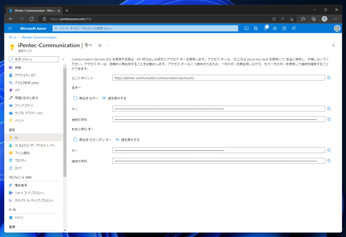346x237 pixels.
Task: Open the account avatar in the Azure header
Action: coord(337,29)
